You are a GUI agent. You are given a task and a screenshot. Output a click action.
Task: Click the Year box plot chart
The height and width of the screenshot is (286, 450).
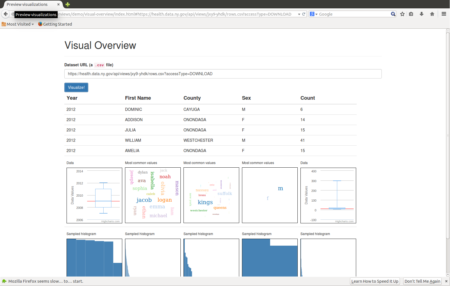94,195
